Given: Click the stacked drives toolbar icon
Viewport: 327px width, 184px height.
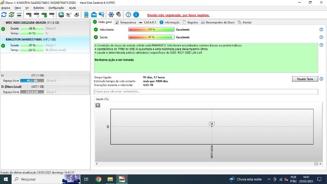Looking at the screenshot, I should click(77, 15).
